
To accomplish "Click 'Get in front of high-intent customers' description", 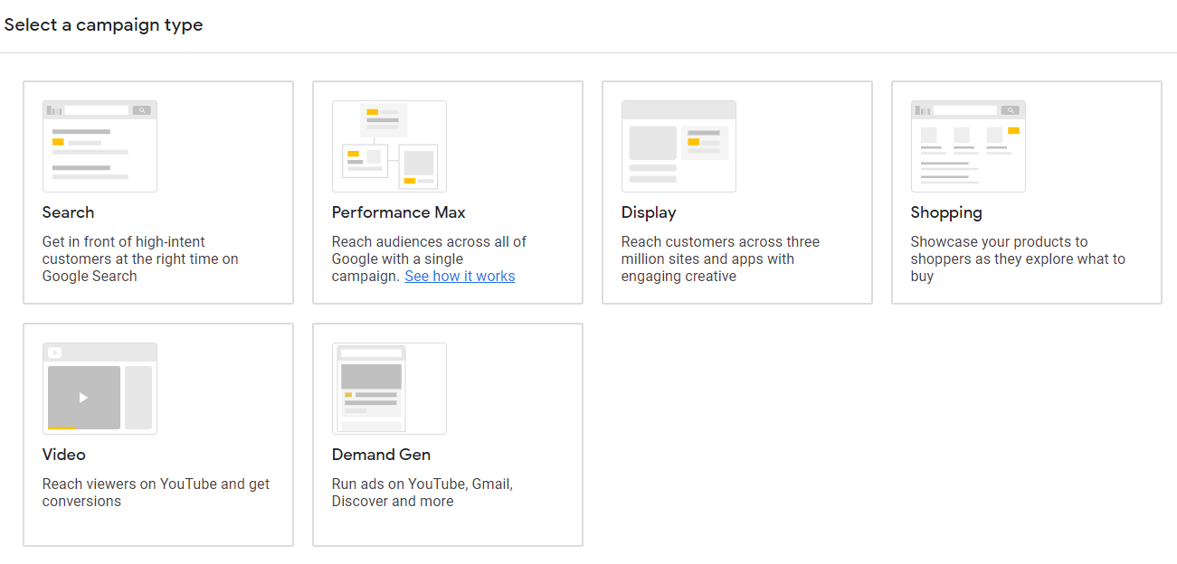I will click(x=140, y=259).
